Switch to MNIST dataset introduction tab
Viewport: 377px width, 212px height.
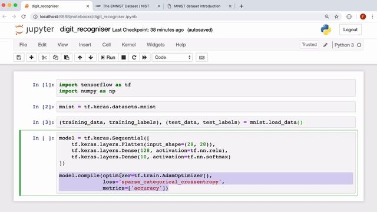[197, 6]
